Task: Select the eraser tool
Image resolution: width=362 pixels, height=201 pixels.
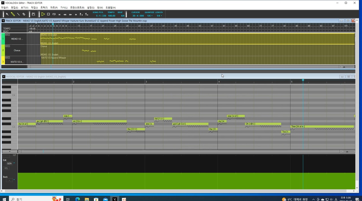Action: [24, 14]
